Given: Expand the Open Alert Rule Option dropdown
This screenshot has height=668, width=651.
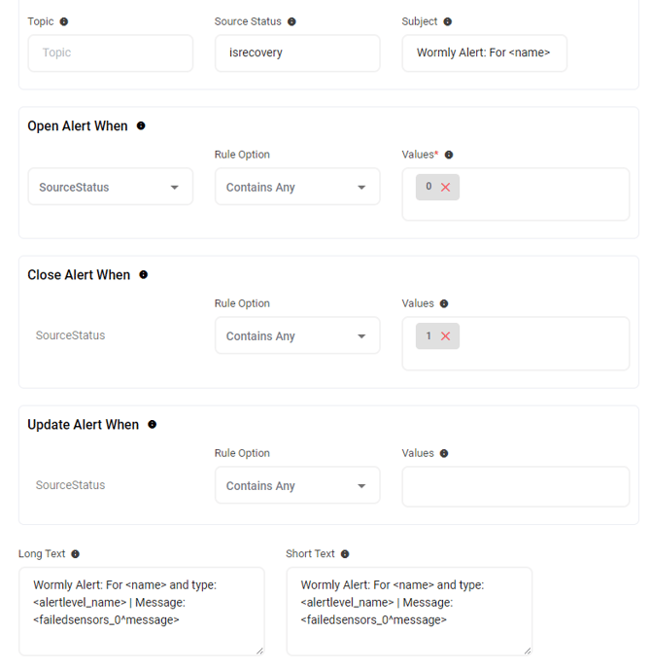Looking at the screenshot, I should [296, 188].
